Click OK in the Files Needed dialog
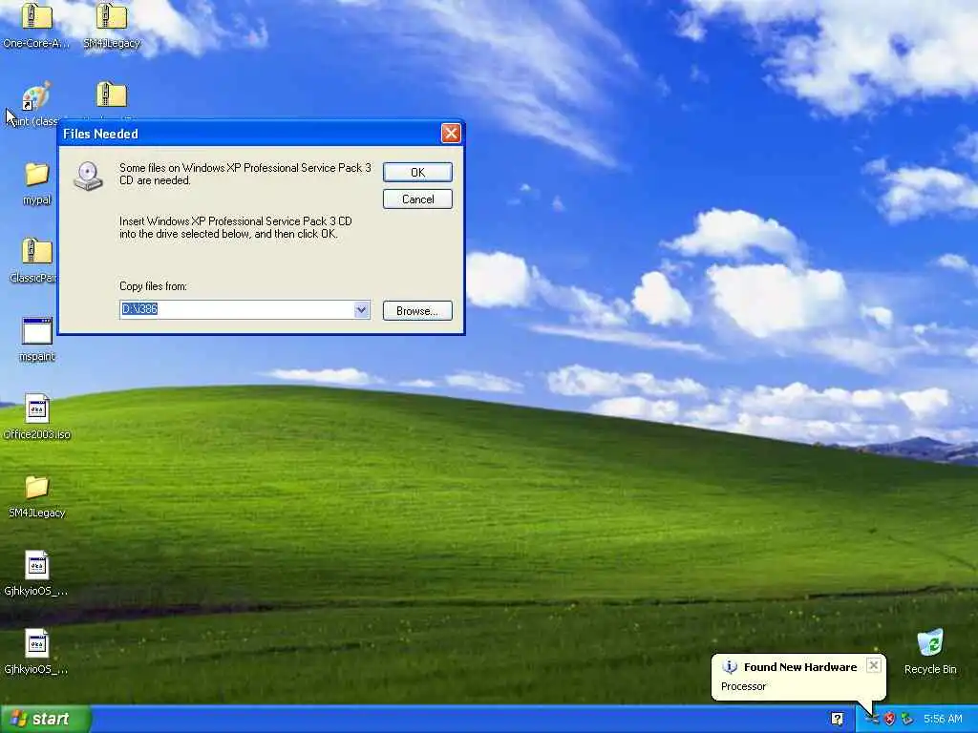The height and width of the screenshot is (733, 978). pyautogui.click(x=417, y=173)
